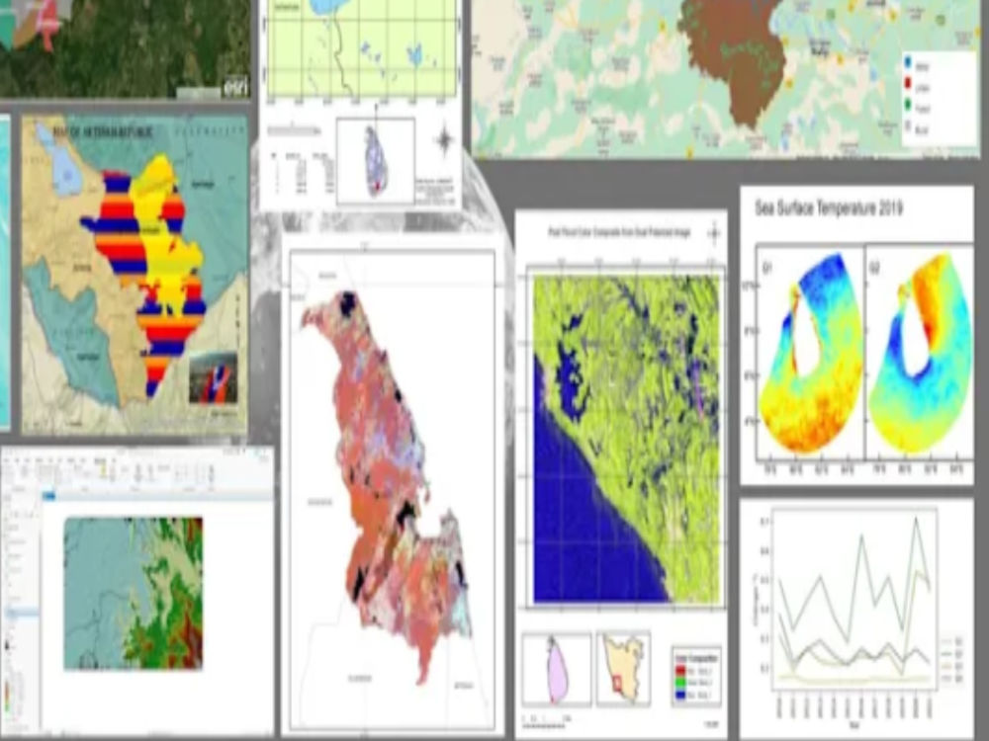This screenshot has height=741, width=989.
Task: Select the north arrow on the Sri Lanka map
Action: click(x=443, y=139)
